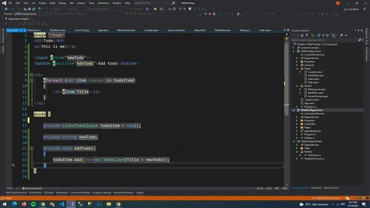This screenshot has height=208, width=370.
Task: Open Windows Start menu
Action: (x=5, y=204)
